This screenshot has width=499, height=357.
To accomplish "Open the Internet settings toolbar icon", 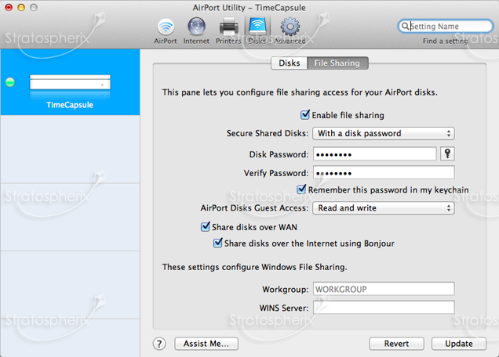I will 196,31.
